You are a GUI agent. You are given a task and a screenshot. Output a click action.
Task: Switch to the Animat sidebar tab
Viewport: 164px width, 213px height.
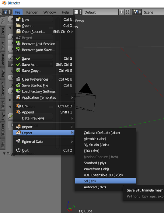(3, 59)
